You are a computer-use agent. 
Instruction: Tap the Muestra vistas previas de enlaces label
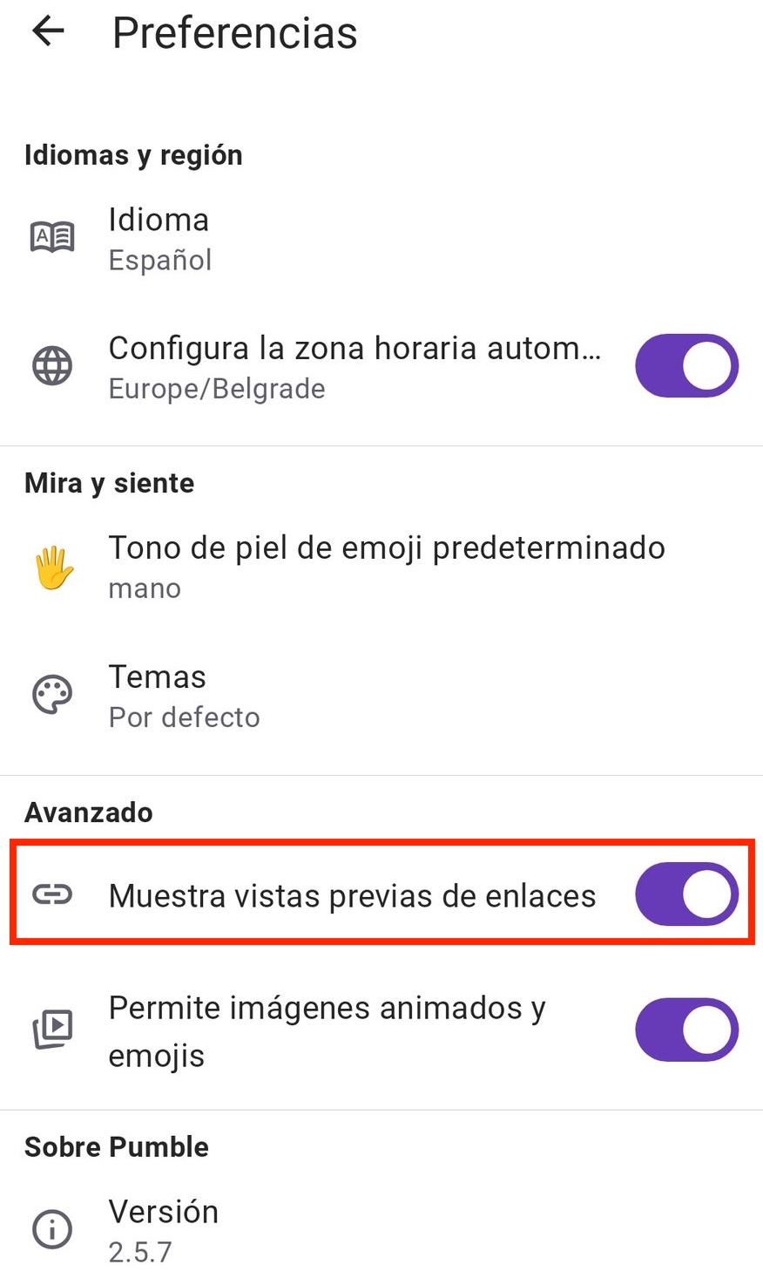point(352,896)
